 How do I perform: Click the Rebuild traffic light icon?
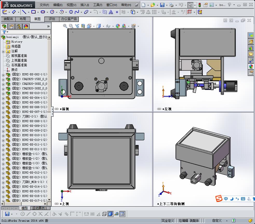(x=199, y=5)
